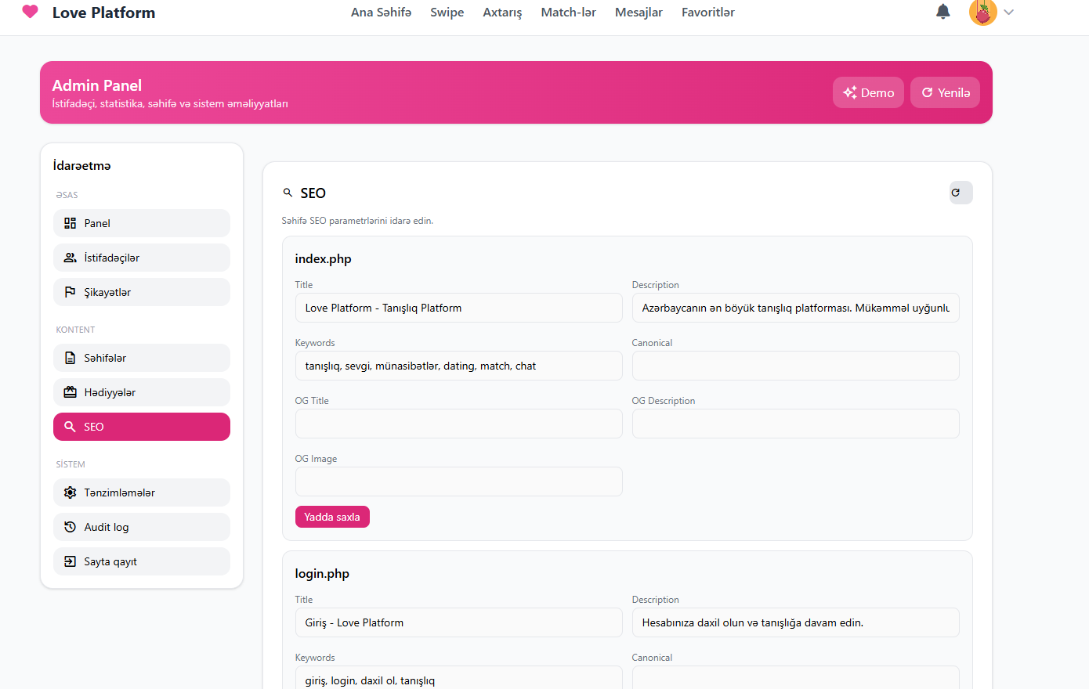
Task: Open Mesajlar in the top navigation
Action: (639, 13)
